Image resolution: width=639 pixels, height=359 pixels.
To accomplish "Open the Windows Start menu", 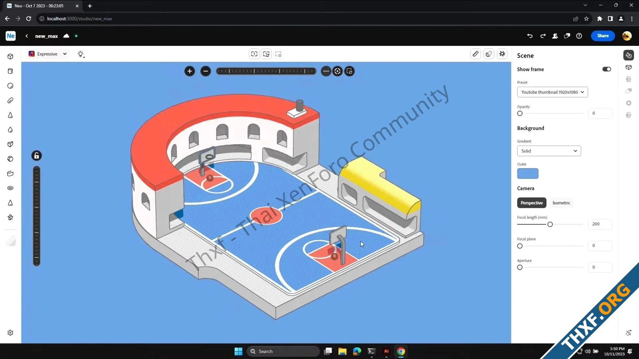I will [238, 351].
